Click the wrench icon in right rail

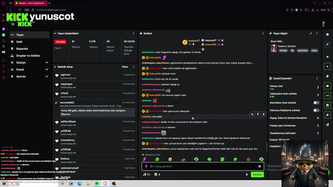(x=327, y=115)
